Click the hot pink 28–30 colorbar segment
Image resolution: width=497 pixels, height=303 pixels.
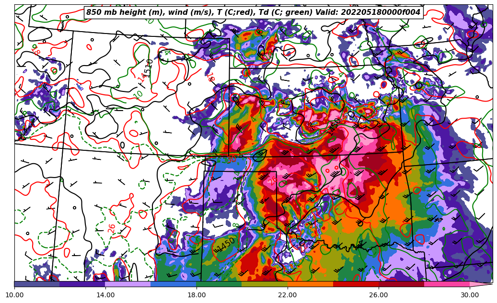pyautogui.click(x=447, y=284)
